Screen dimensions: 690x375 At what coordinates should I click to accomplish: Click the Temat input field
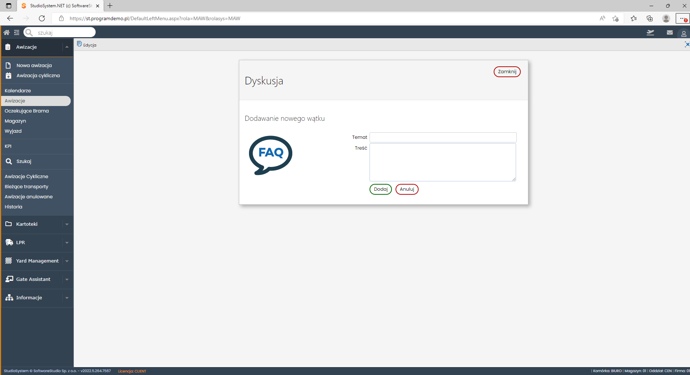point(443,137)
